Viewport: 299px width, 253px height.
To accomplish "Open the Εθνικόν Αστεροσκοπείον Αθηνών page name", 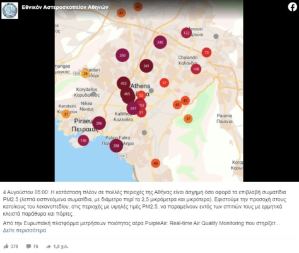I will (x=65, y=7).
